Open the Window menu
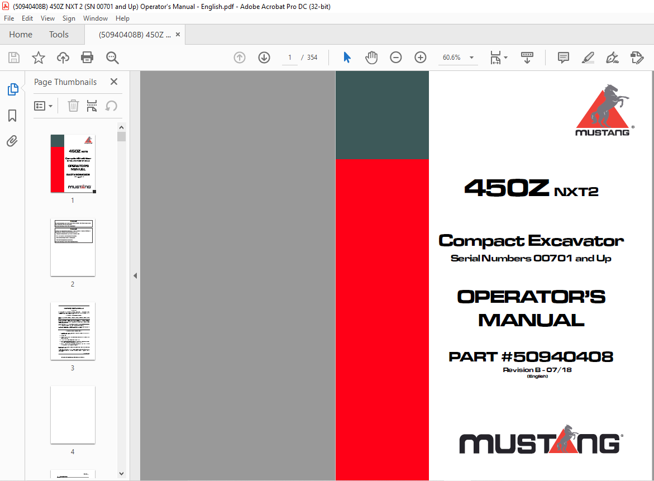The image size is (654, 481). pyautogui.click(x=95, y=18)
